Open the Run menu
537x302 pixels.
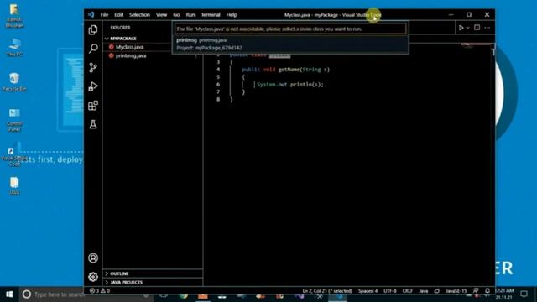tap(190, 15)
